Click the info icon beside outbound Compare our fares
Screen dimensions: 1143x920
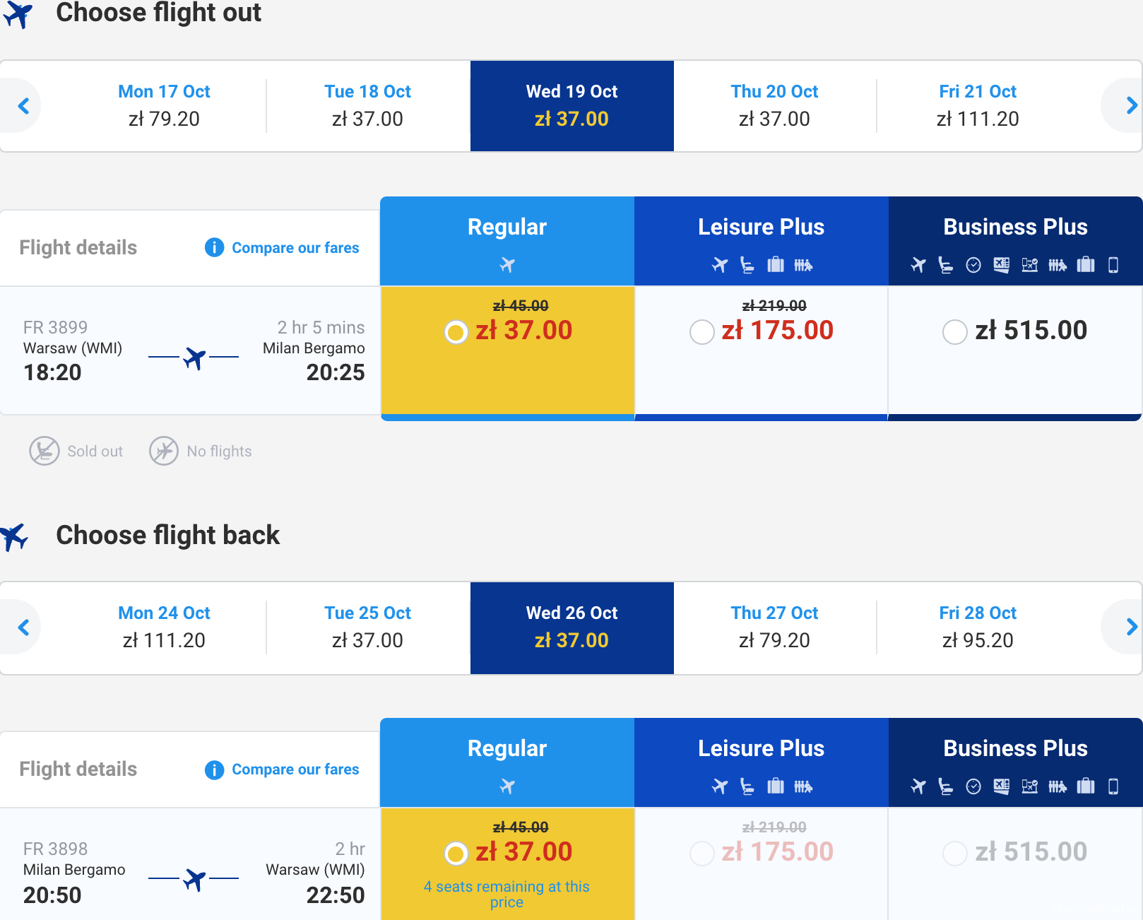pos(214,248)
